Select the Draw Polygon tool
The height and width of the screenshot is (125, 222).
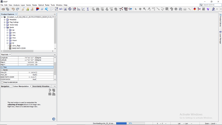(171, 9)
